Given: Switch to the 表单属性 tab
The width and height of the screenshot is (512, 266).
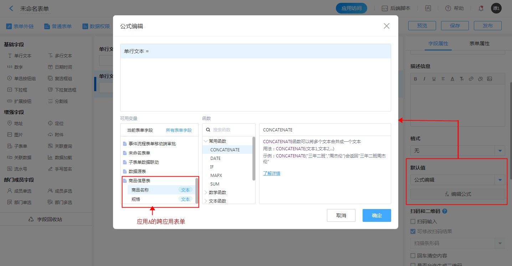Looking at the screenshot, I should click(x=479, y=43).
